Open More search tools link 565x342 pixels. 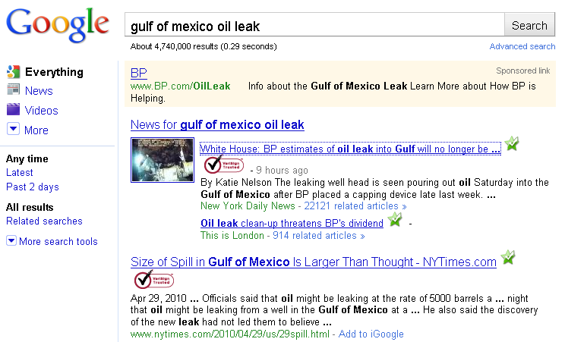click(58, 241)
